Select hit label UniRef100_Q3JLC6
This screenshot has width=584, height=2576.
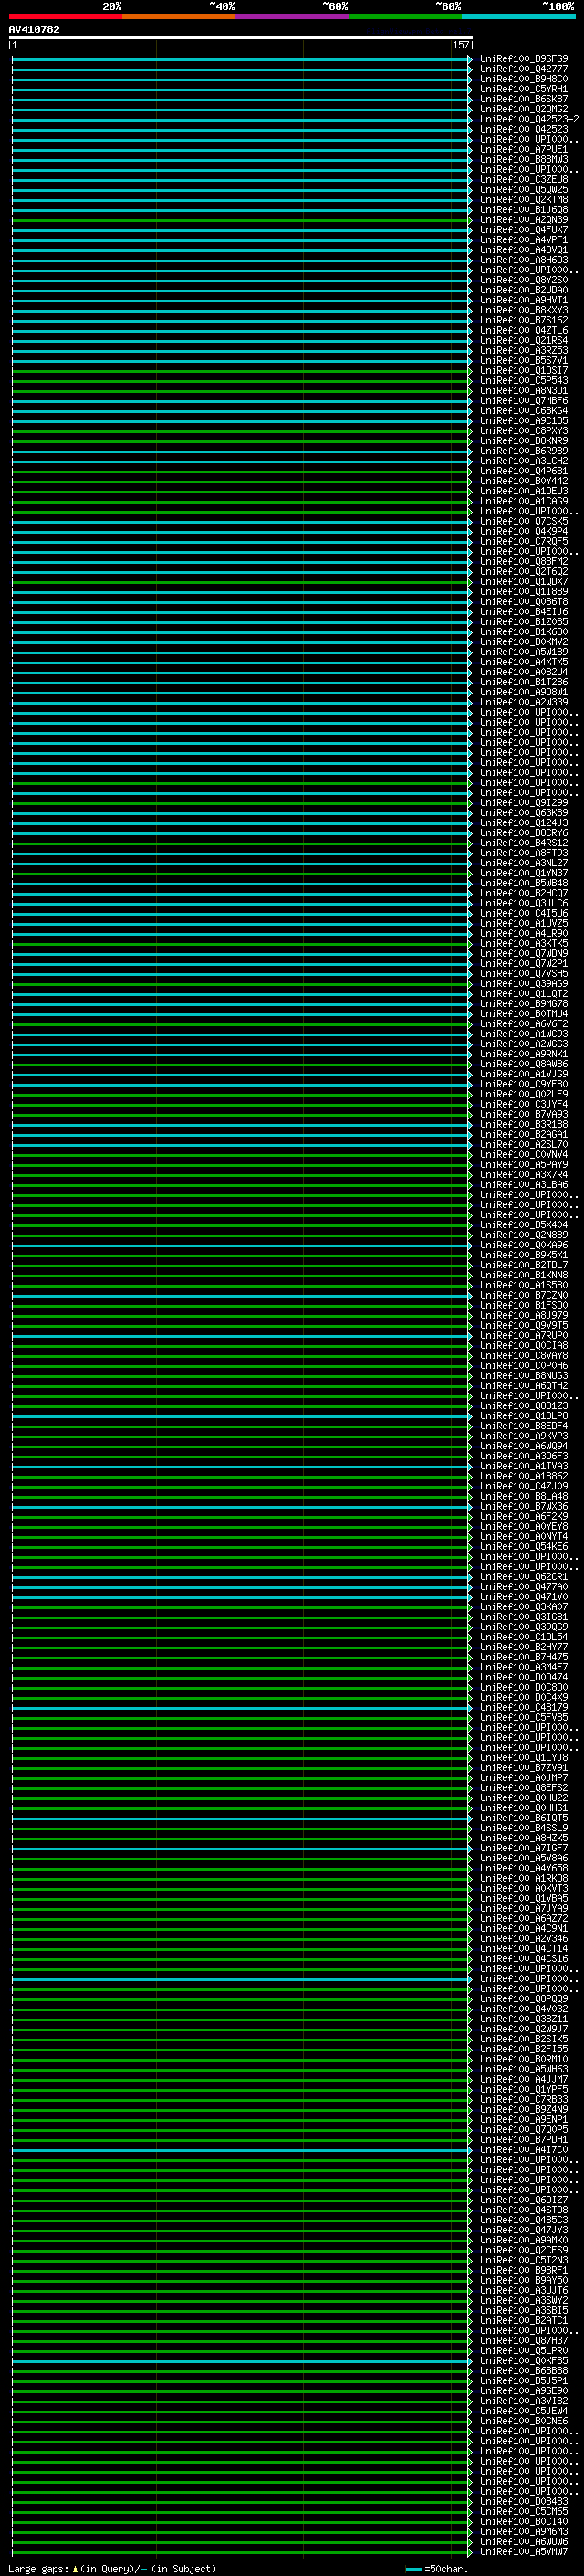[x=523, y=903]
